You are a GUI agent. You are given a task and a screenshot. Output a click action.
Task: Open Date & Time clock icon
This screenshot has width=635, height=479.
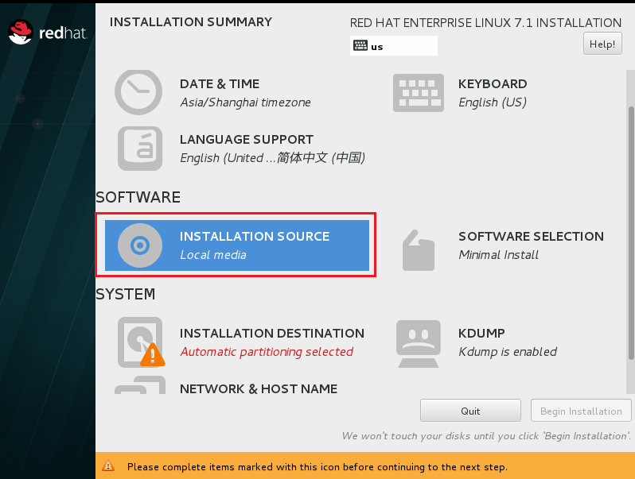click(x=138, y=93)
